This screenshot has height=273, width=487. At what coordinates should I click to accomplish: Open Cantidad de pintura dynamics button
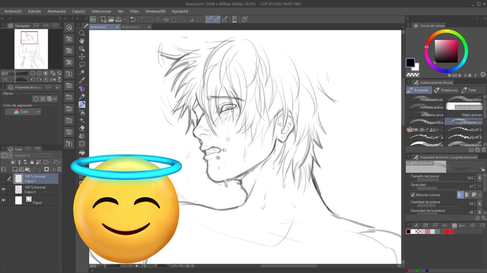point(480,204)
